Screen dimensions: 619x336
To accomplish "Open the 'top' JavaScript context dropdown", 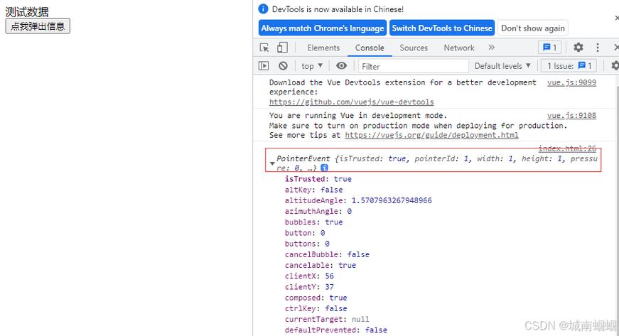I will coord(311,66).
